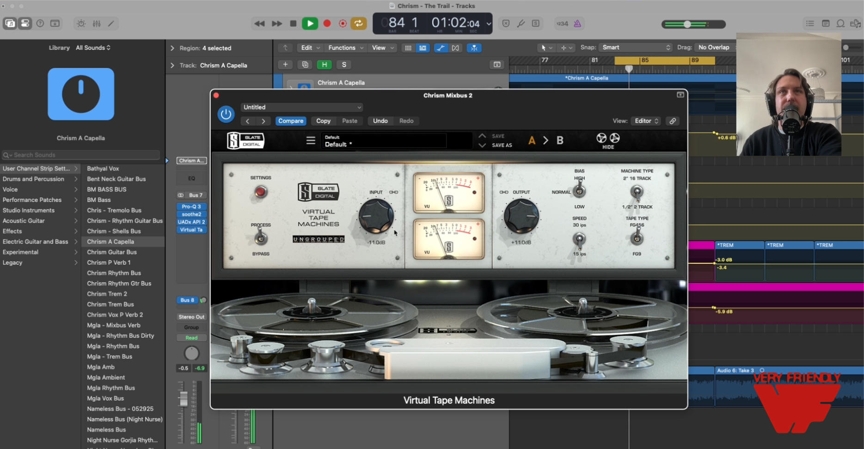Select Voice library category
Screen dimensions: 864x449
tap(40, 189)
